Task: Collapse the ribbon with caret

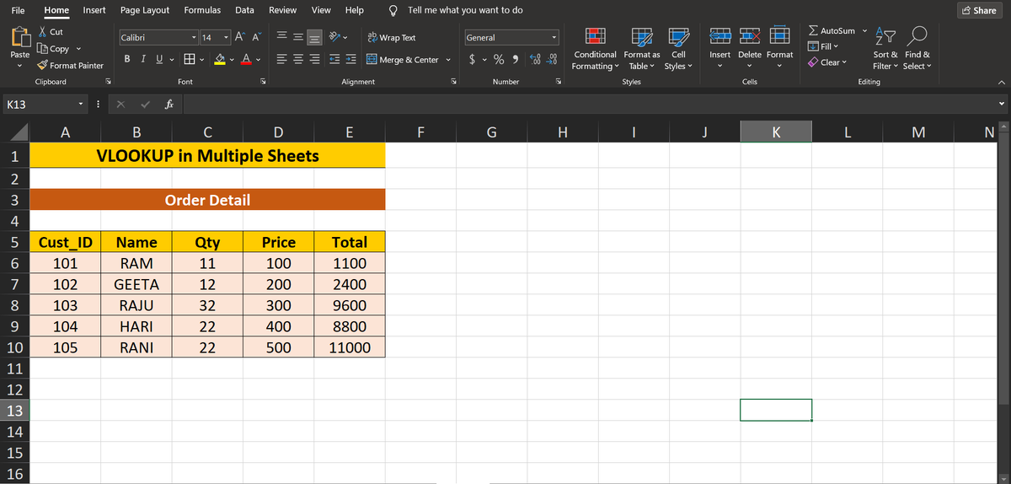Action: click(x=1001, y=83)
